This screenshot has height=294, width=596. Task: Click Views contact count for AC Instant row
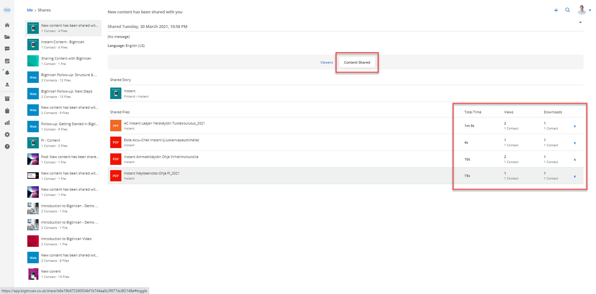[511, 129]
